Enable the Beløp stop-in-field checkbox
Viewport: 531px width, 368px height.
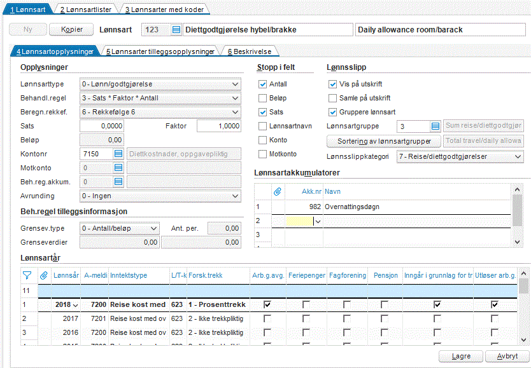click(262, 99)
